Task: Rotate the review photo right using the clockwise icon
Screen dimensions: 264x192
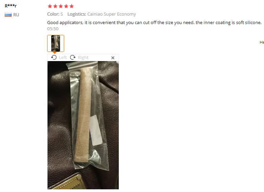Action: coord(73,57)
